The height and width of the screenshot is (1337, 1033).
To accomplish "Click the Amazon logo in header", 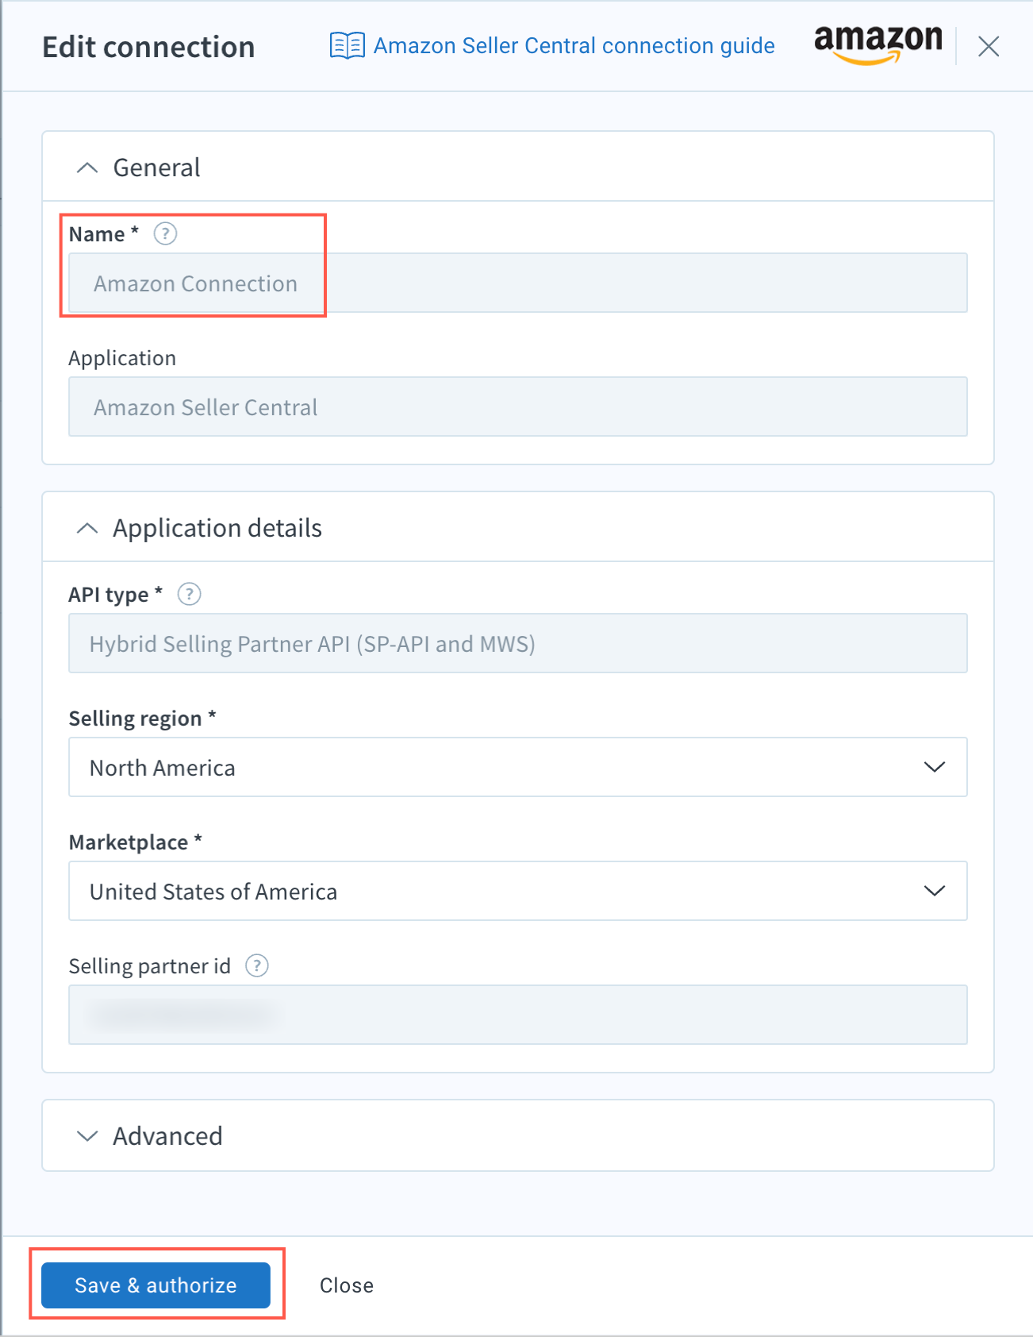I will coord(878,44).
